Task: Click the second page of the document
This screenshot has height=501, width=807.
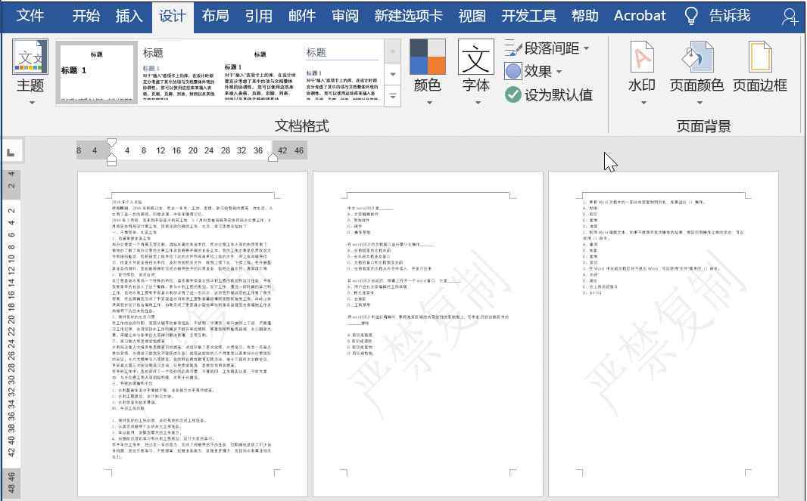Action: coord(428,332)
